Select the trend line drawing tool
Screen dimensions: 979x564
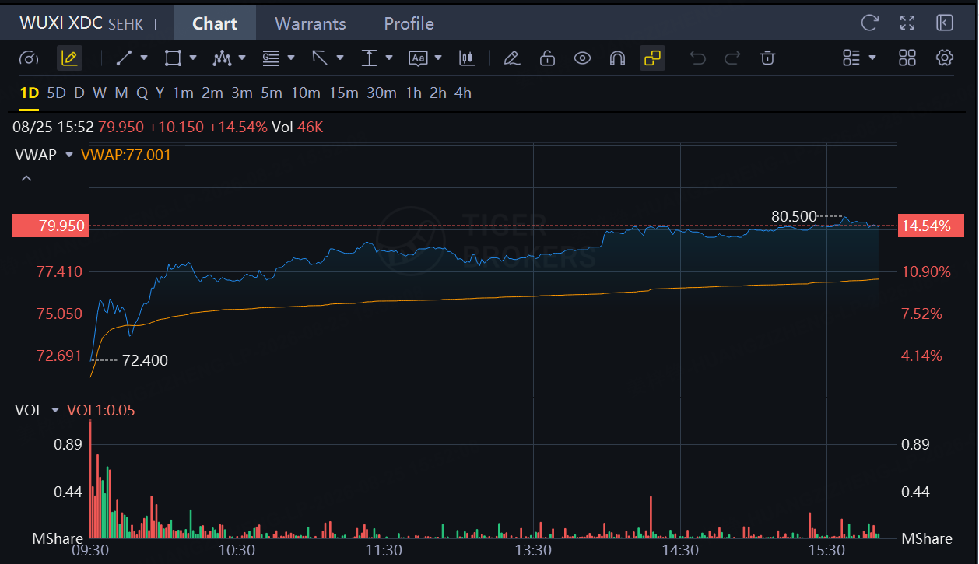[x=124, y=58]
